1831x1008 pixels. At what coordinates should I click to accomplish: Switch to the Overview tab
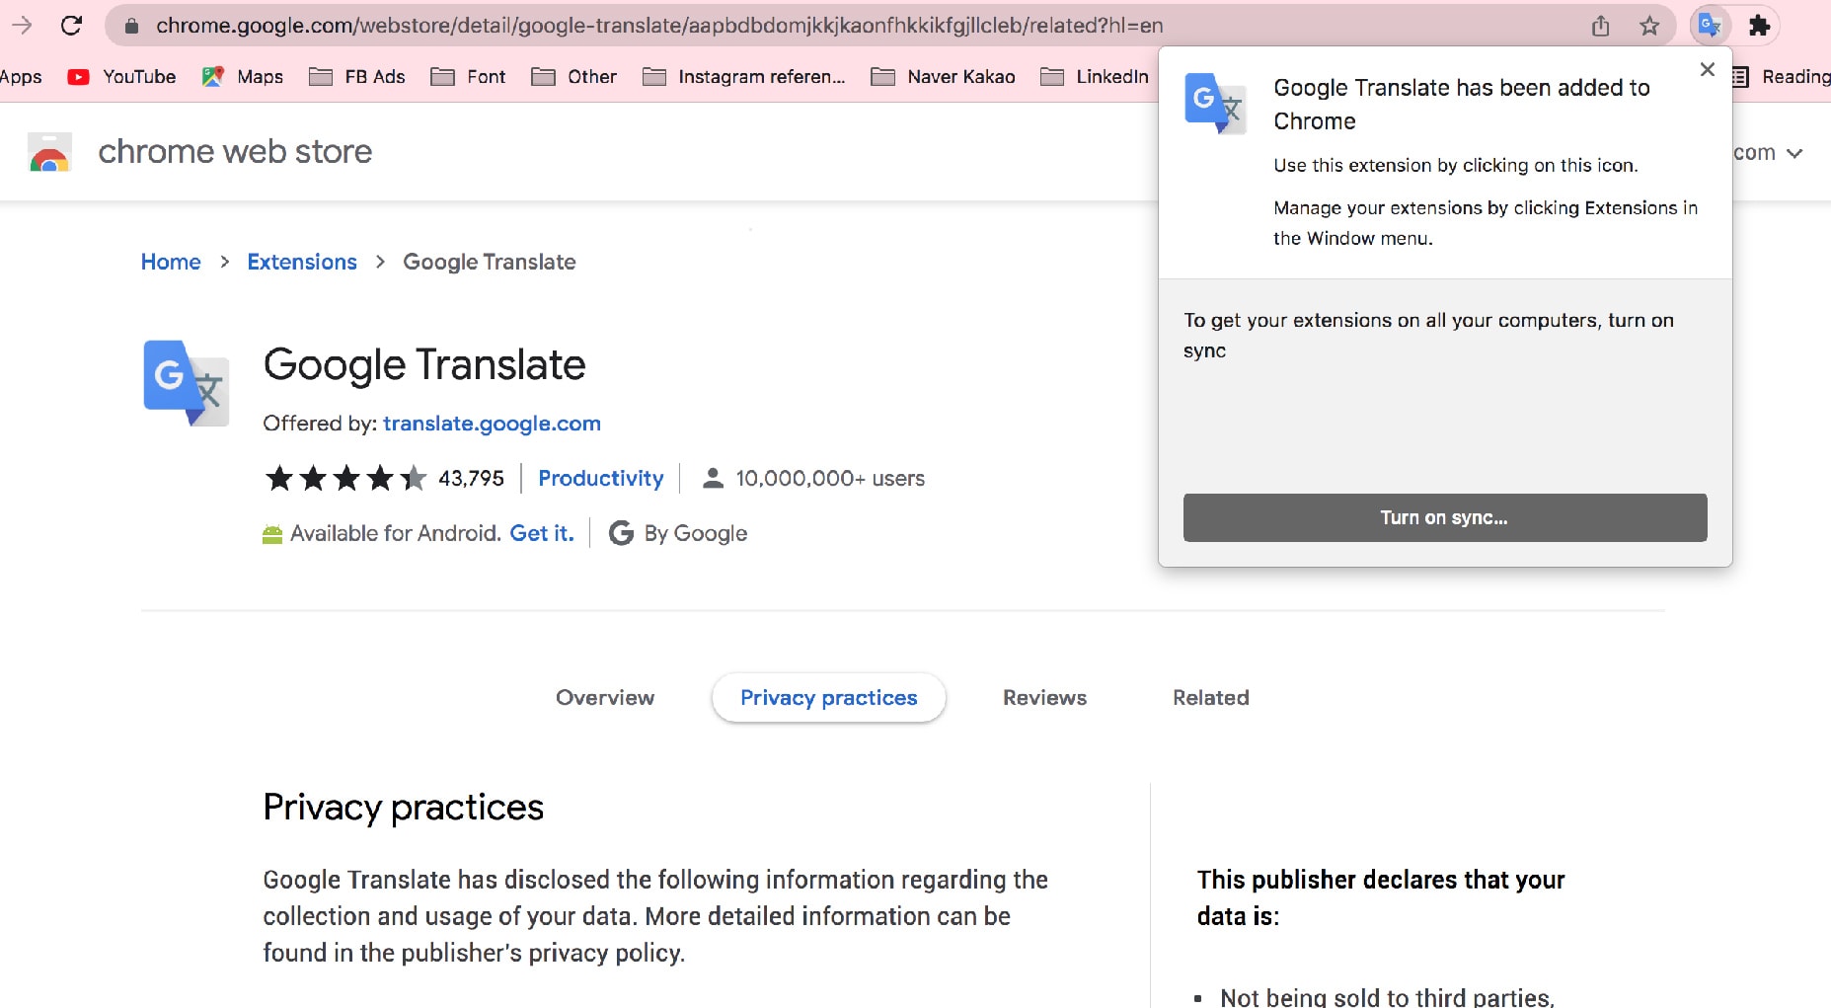pos(605,698)
